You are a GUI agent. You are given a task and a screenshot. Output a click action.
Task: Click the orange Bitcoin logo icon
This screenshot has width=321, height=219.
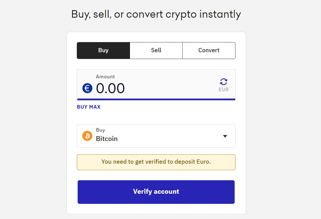click(x=87, y=136)
